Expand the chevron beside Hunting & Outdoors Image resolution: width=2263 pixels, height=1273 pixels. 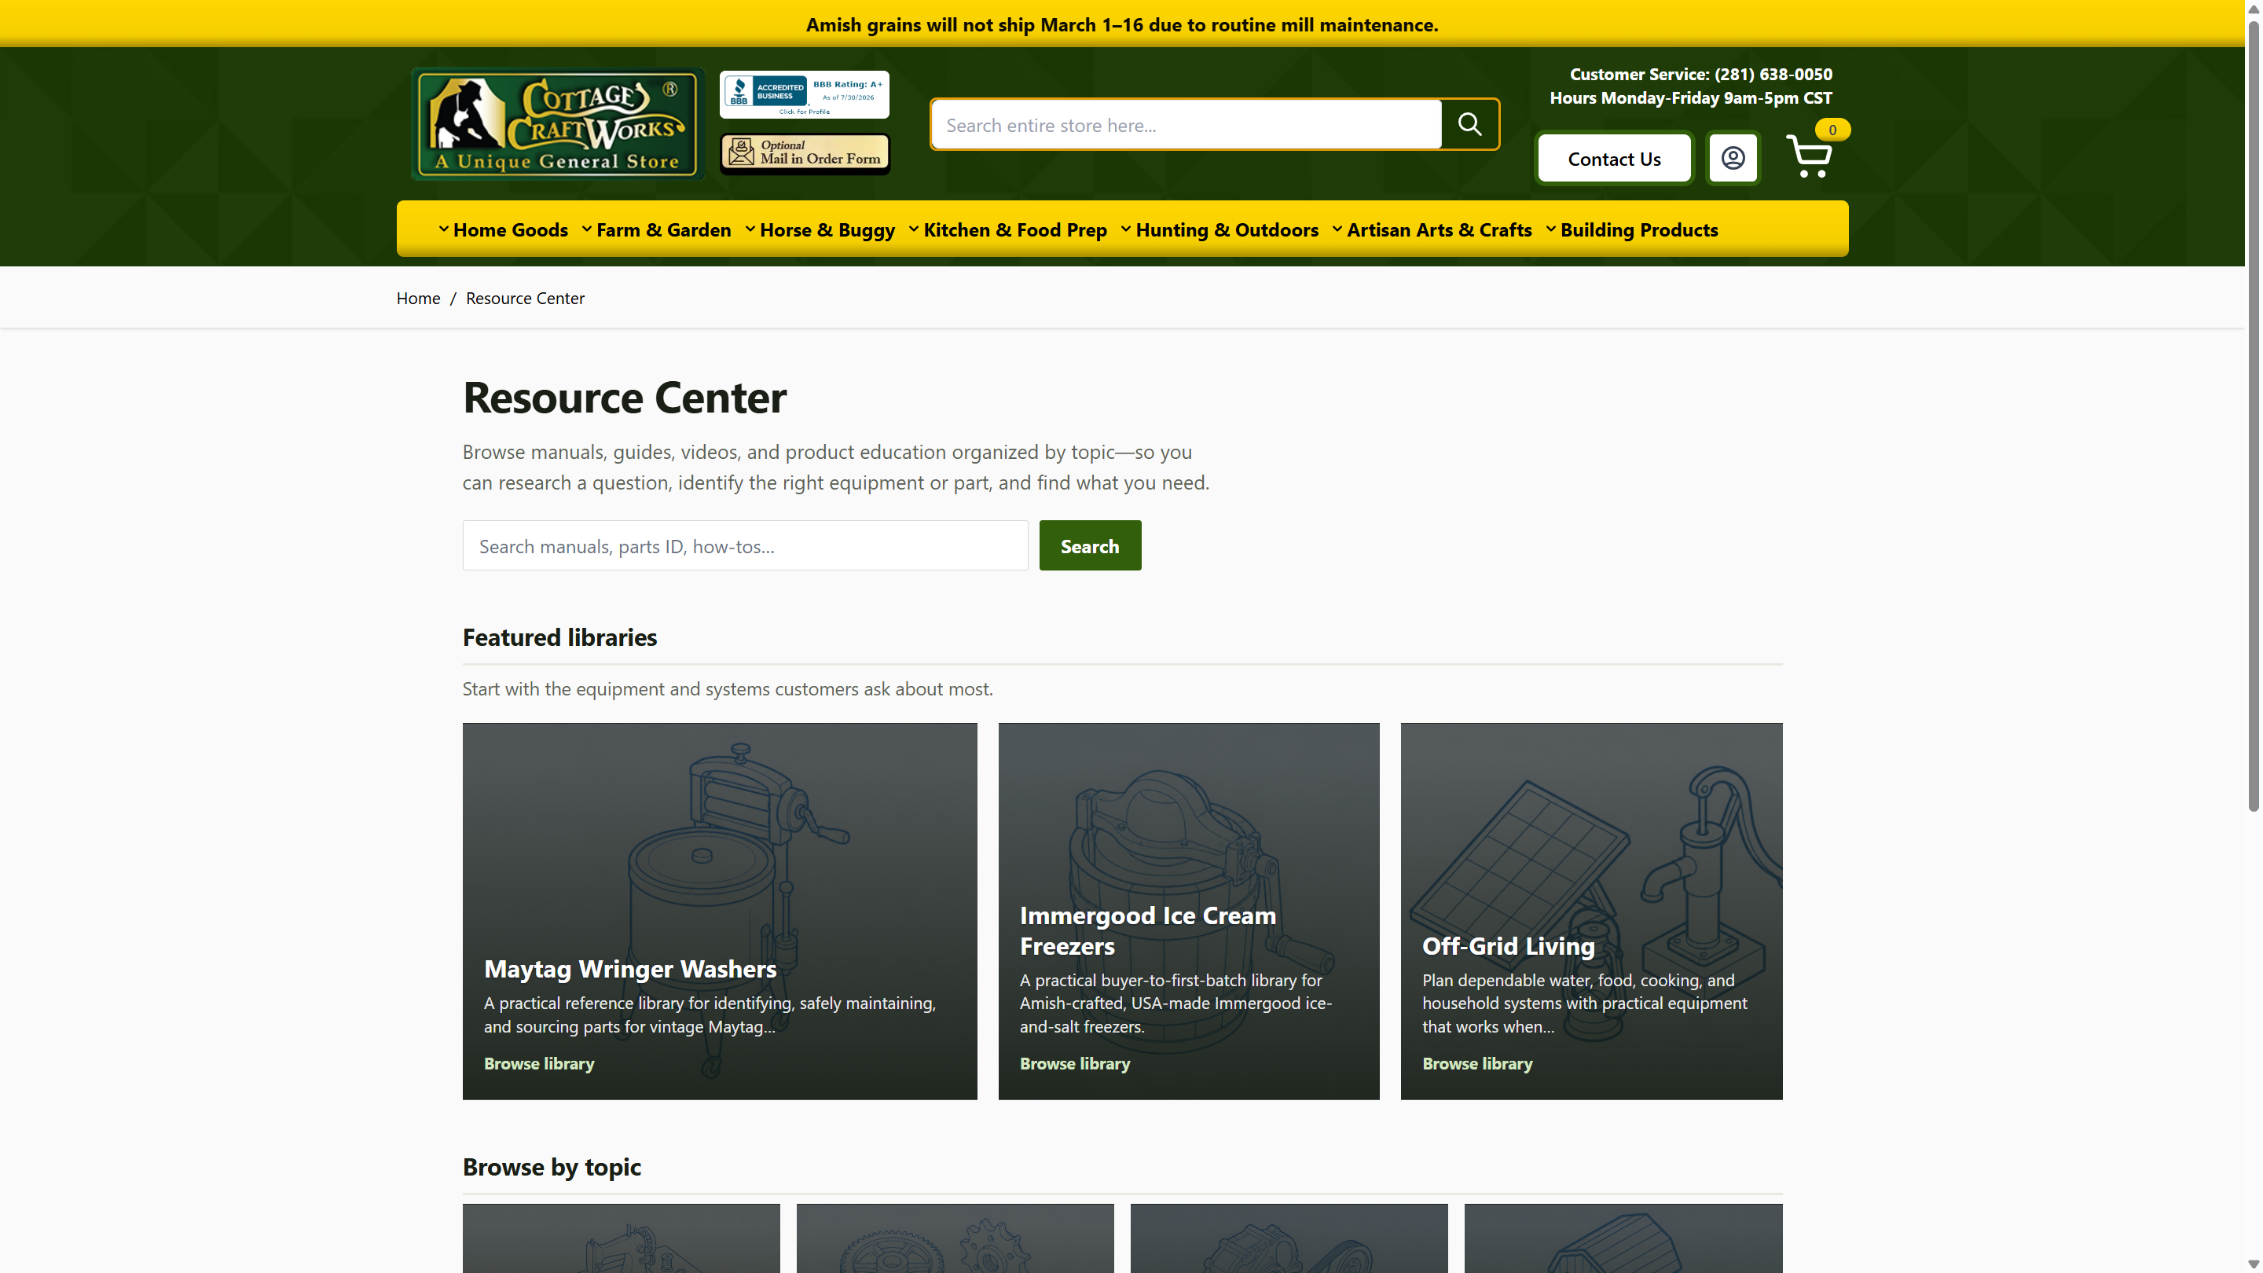coord(1126,229)
